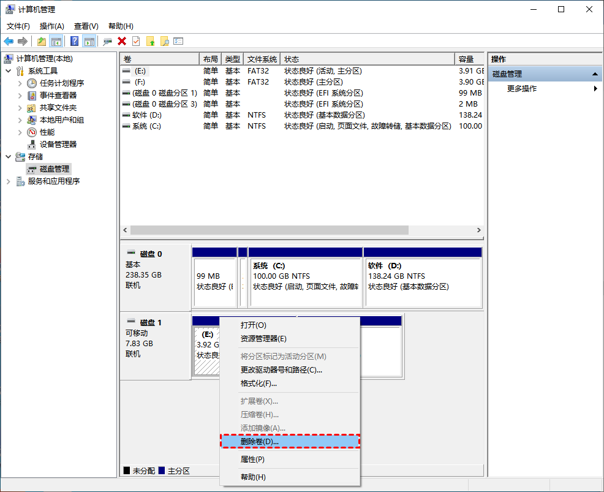
Task: Click the checkmark page properties icon
Action: tap(136, 41)
